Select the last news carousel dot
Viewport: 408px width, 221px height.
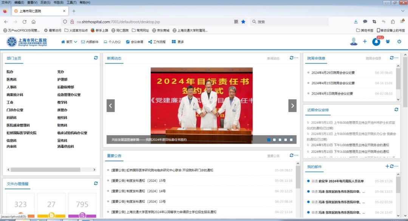pyautogui.click(x=291, y=140)
